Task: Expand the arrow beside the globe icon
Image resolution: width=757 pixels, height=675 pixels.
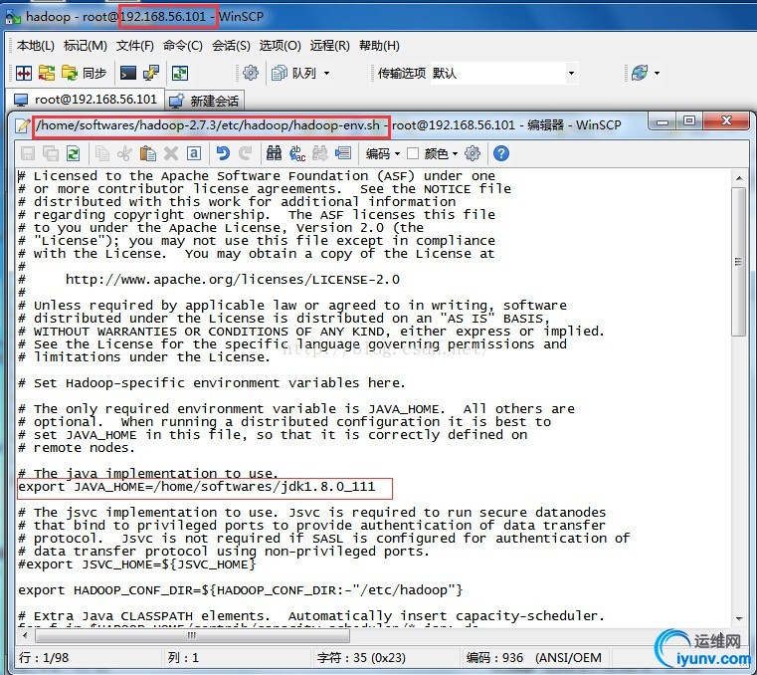Action: [x=657, y=74]
